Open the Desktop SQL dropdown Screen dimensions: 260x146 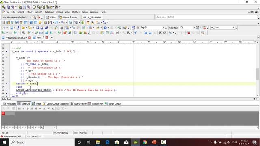pos(194,28)
